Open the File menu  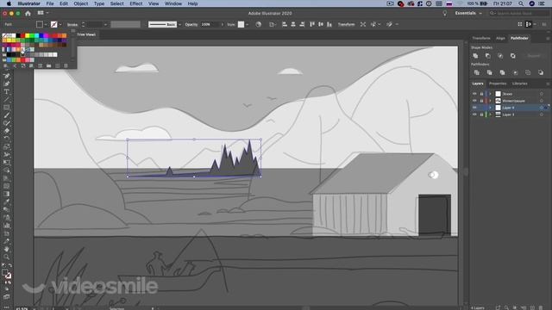pos(50,3)
